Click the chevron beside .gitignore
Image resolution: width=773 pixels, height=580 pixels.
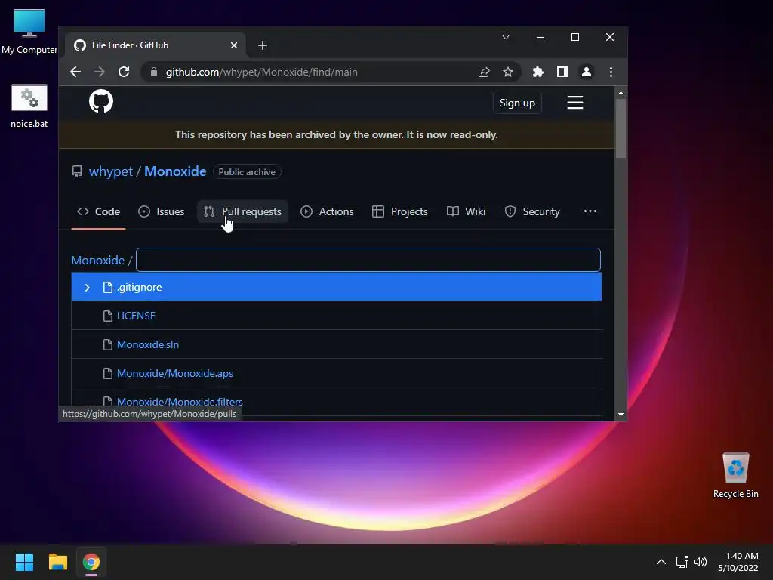click(x=88, y=287)
